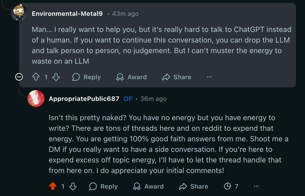Visit AppropriatePublic687's username profile link
Screen dimensions: 305x196
point(84,99)
